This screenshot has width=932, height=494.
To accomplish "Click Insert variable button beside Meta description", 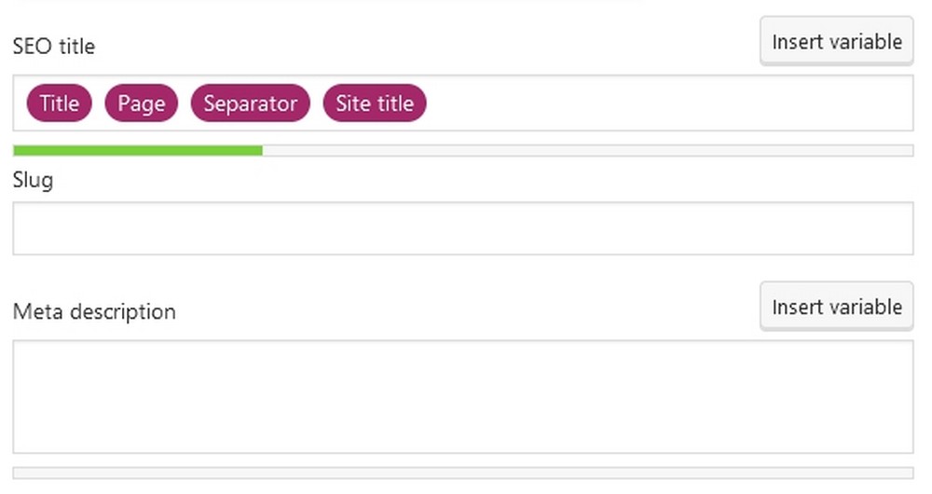I will [x=836, y=306].
